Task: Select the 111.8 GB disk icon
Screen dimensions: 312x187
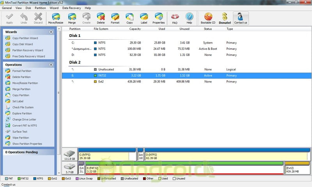Action: coord(70,154)
